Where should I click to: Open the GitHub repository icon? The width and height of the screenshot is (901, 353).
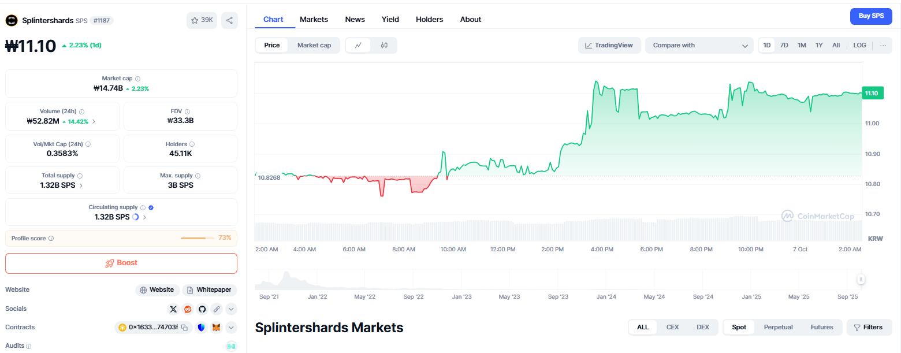202,309
